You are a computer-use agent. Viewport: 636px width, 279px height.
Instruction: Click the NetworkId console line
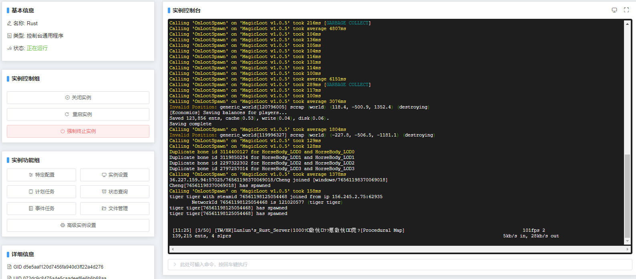266,203
